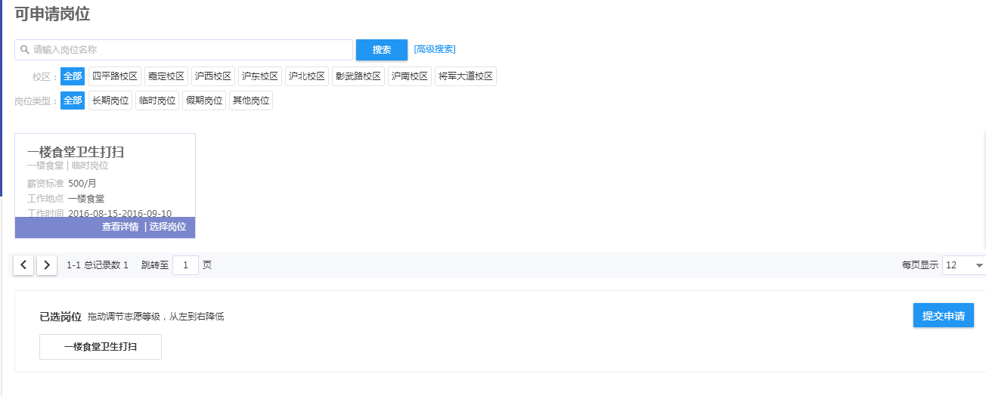Click the blue 搜索 button

(381, 50)
